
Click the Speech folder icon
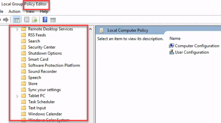coord(23,77)
